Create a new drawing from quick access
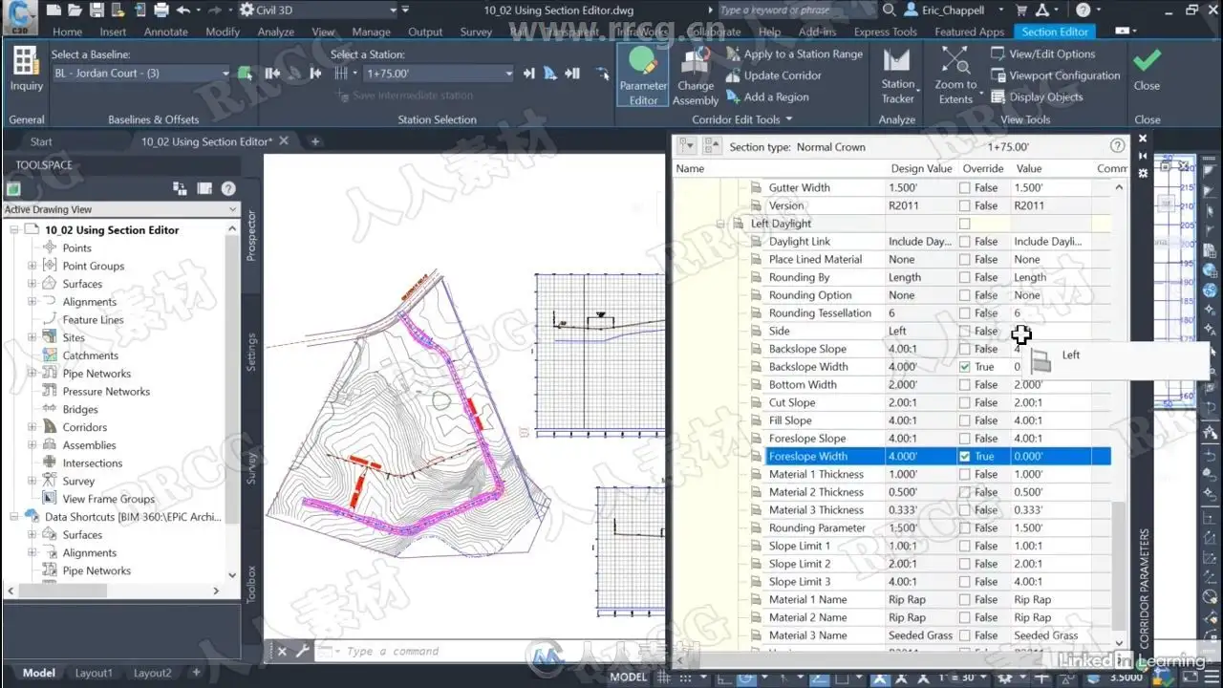1223x688 pixels. click(x=54, y=11)
